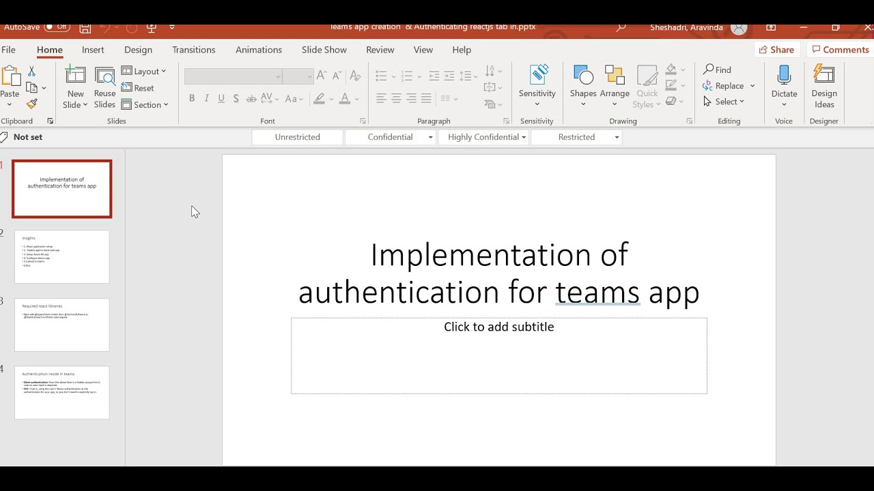Open the Review tab
Viewport: 874px width, 491px height.
pyautogui.click(x=380, y=50)
